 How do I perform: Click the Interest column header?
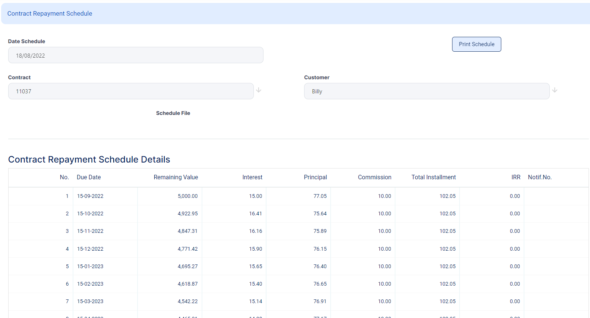[x=252, y=177]
